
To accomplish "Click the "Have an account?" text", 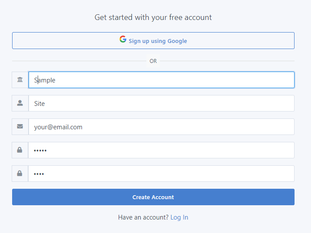I will [143, 217].
